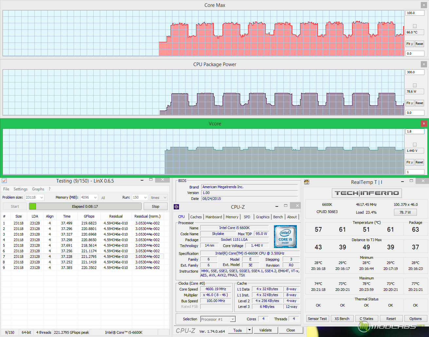Click the RealTemp window title icon
Image resolution: width=429 pixels, height=337 pixels.
(x=307, y=182)
